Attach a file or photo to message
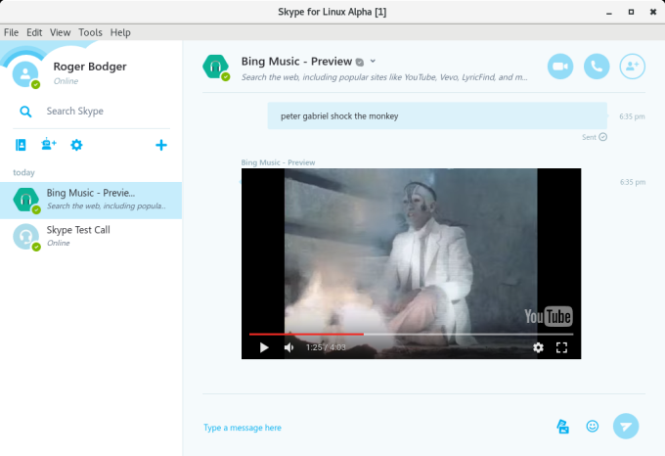665x456 pixels. tap(562, 427)
